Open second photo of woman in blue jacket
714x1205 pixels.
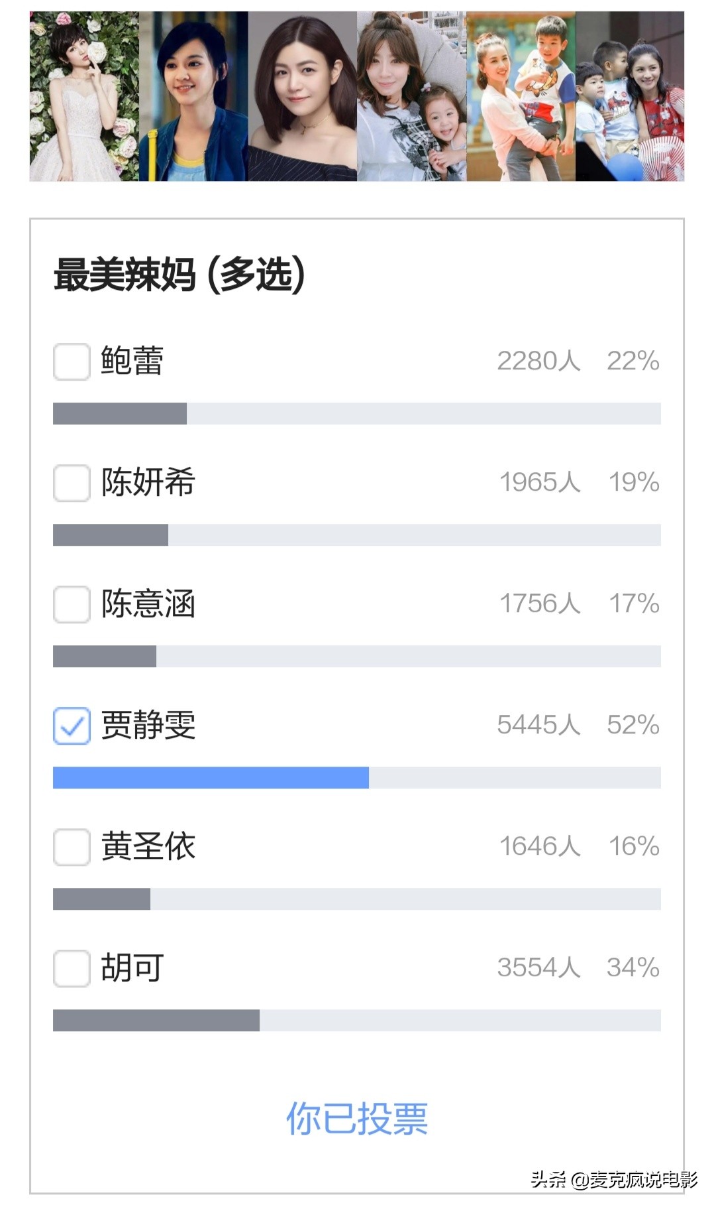(193, 96)
